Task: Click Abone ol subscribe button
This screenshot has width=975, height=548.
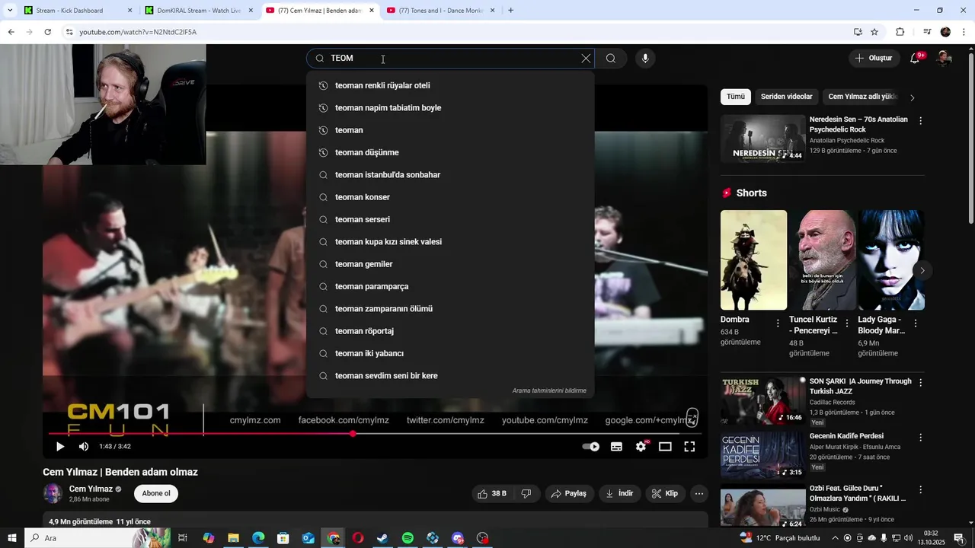Action: pos(156,493)
